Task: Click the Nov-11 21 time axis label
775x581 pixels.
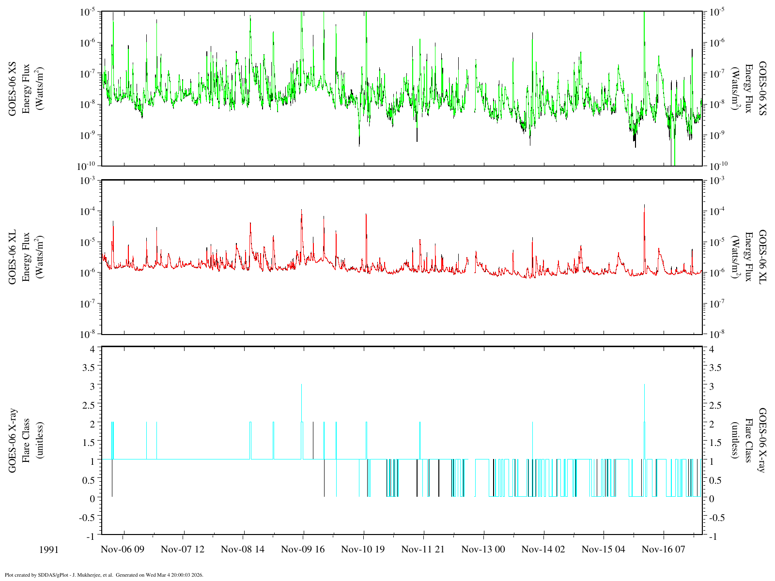Action: point(423,549)
